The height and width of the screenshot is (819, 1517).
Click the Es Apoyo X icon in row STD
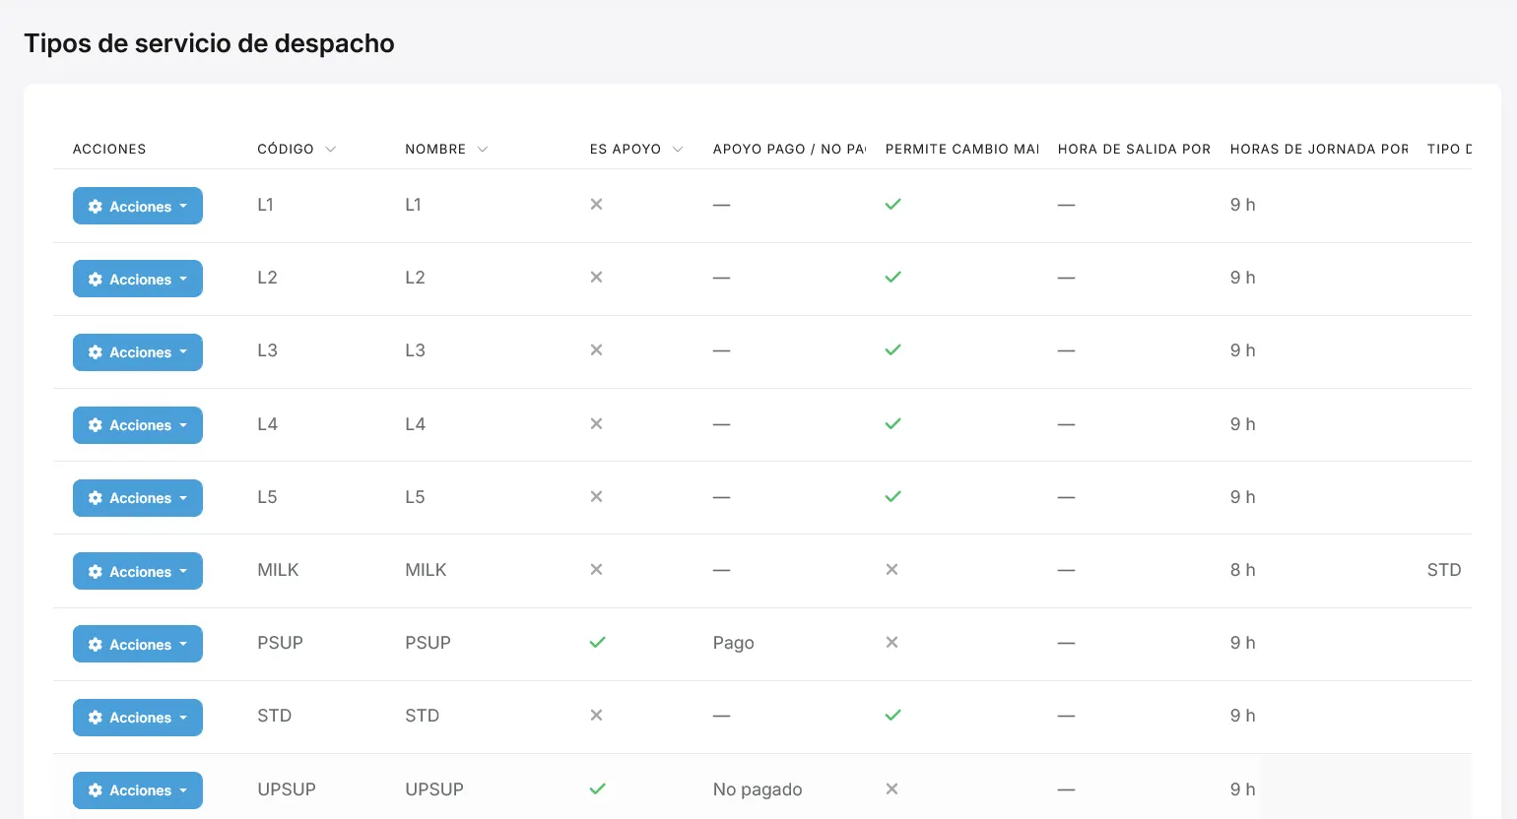(596, 716)
